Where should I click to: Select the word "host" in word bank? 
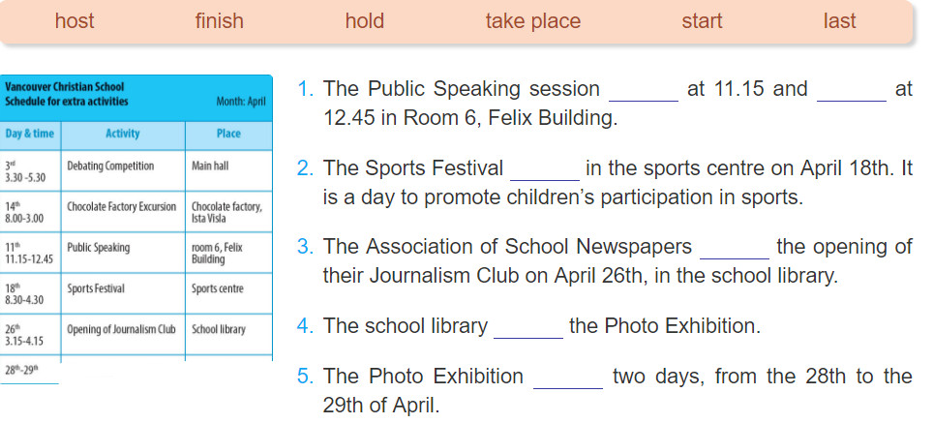pos(75,21)
